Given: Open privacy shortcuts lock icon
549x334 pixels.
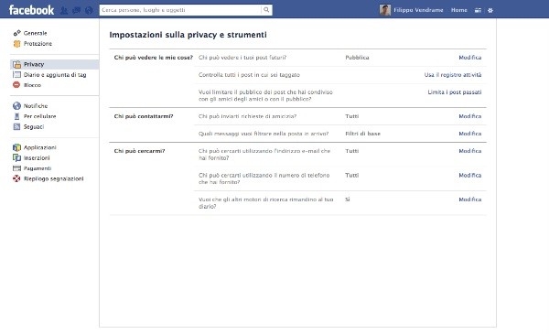Looking at the screenshot, I should coord(478,10).
